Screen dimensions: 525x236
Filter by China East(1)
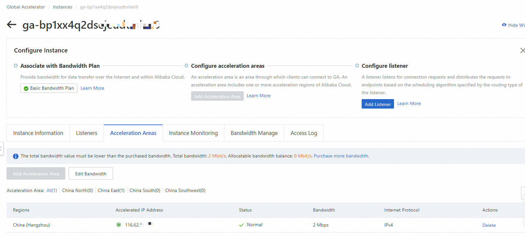(111, 190)
